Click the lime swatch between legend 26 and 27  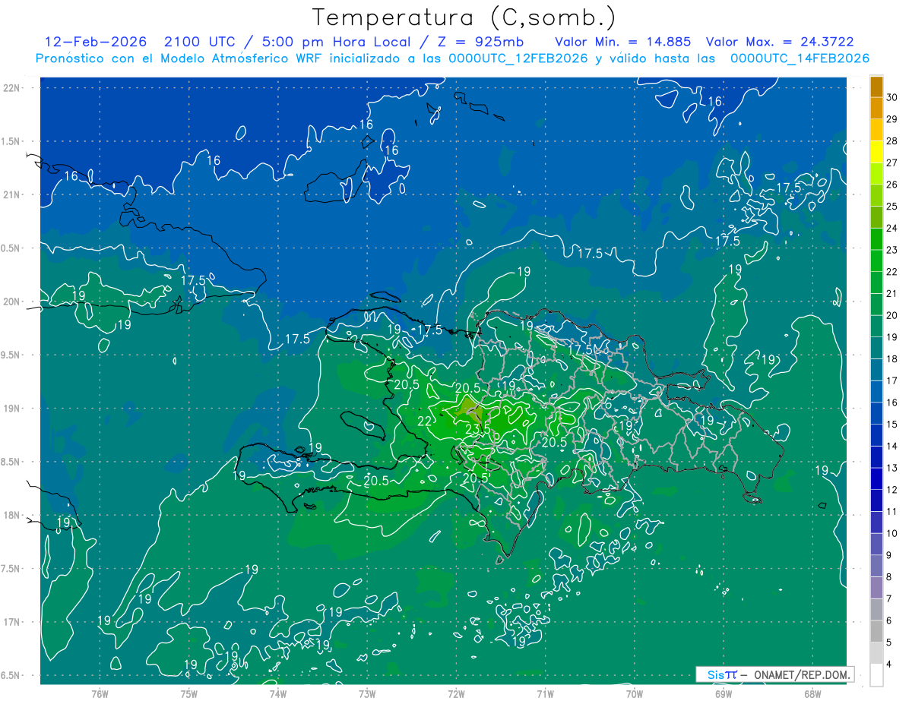click(x=876, y=173)
